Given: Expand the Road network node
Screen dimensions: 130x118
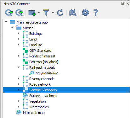Looking at the screenshot, I should pos(19,84).
